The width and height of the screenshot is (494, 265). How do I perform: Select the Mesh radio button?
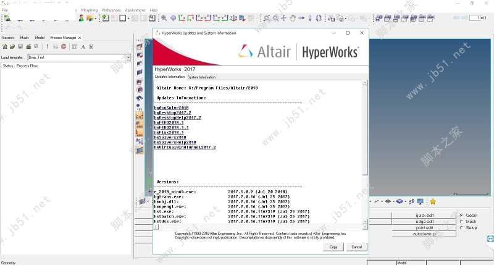tap(461, 222)
